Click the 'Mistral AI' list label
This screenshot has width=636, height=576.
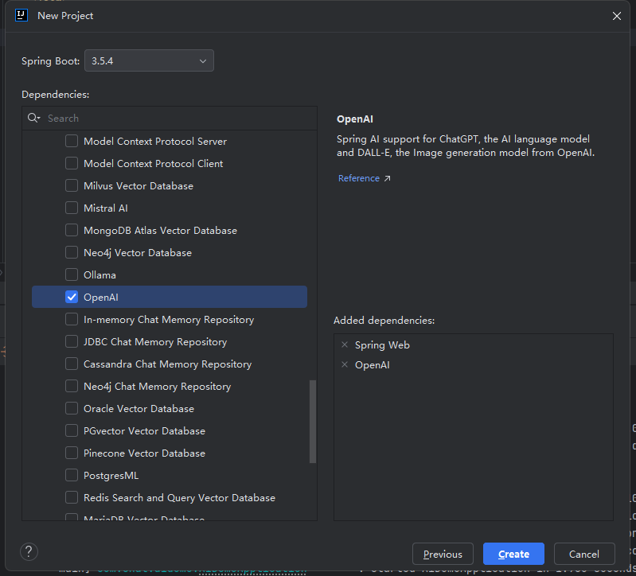click(105, 208)
